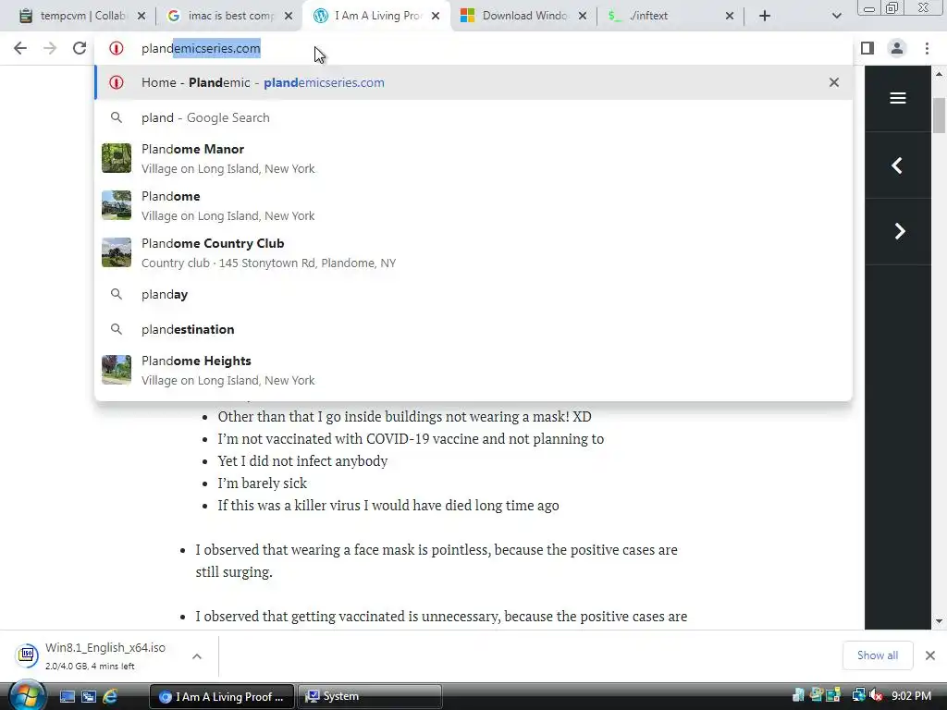Click the page vertical scrollbar thumb

(939, 115)
